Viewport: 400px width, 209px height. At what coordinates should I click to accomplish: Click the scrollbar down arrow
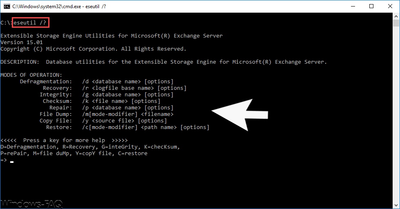396,205
